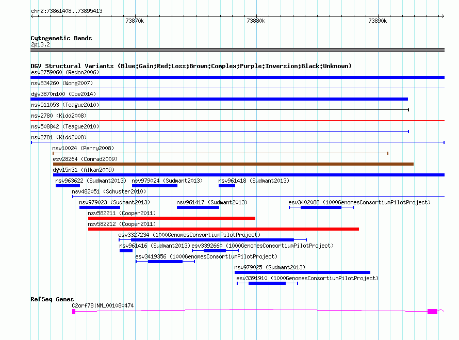
Task: Click the 73880k ruler tick label
Action: [256, 21]
